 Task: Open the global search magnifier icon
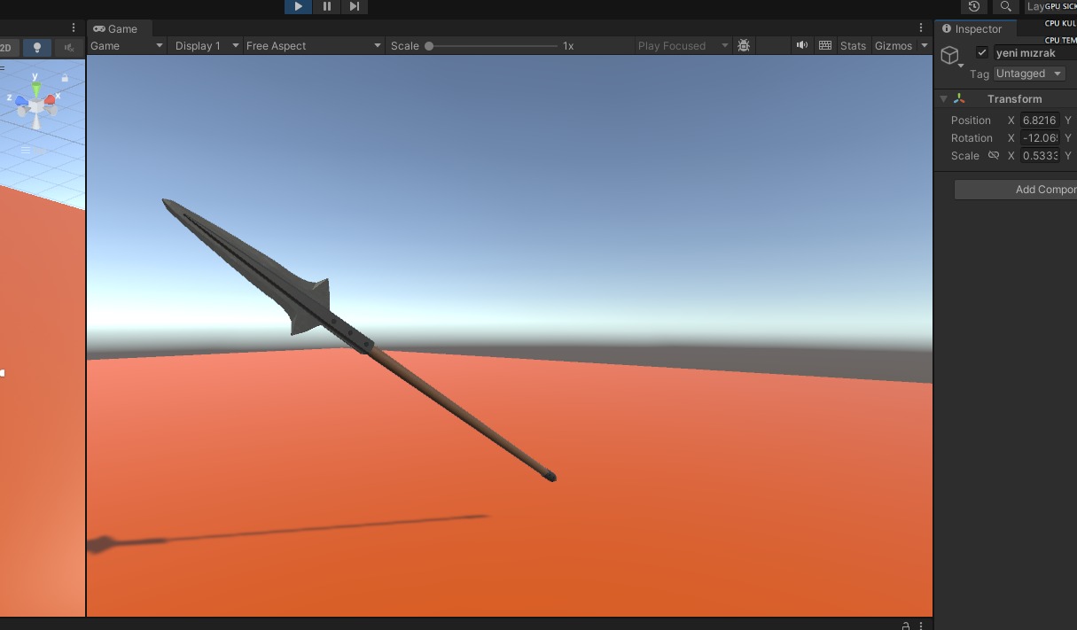point(1005,6)
